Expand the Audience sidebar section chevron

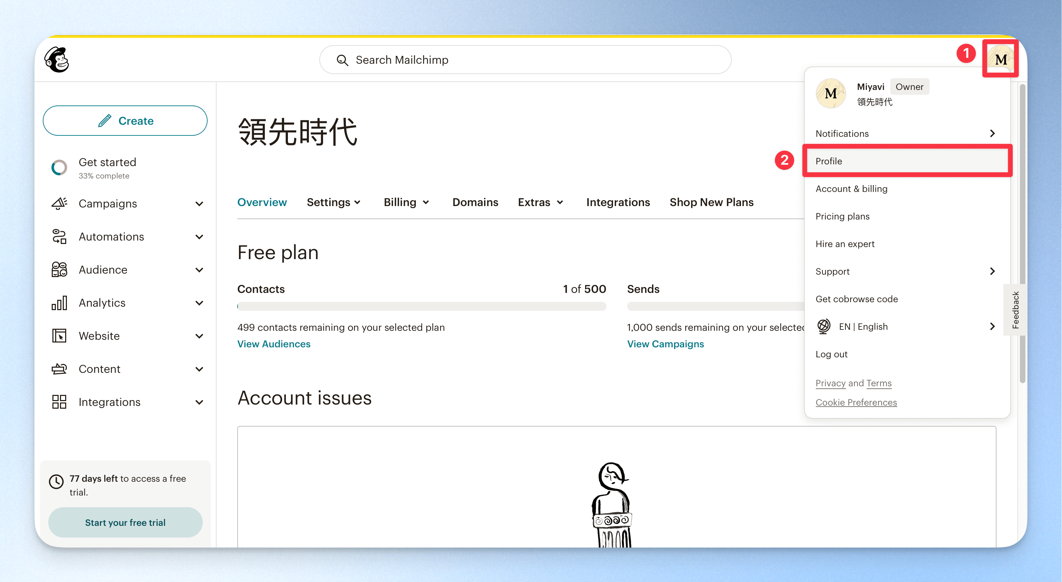pyautogui.click(x=199, y=270)
